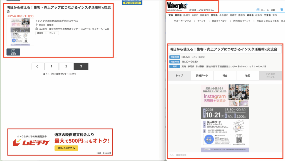
Task: Click the Walkerplus logo
Action: [x=177, y=5]
